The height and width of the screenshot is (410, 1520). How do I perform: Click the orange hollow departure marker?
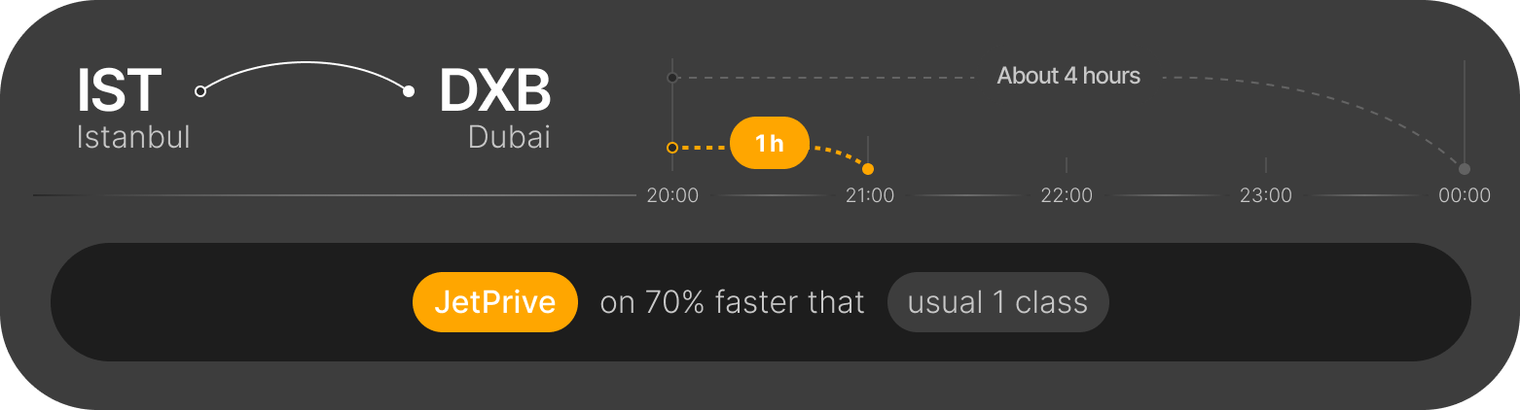pos(671,148)
